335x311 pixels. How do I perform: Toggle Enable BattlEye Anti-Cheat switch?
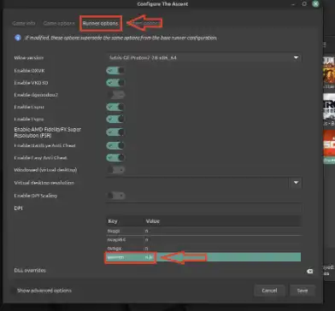point(115,145)
